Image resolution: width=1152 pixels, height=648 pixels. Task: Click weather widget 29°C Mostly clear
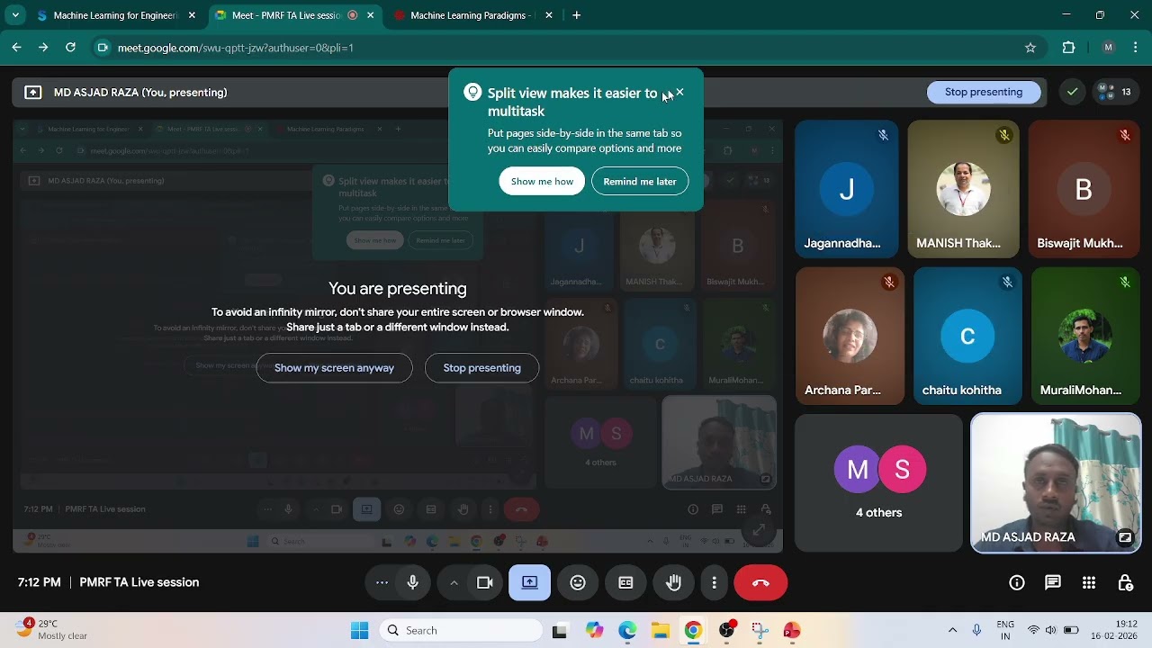[x=52, y=629]
